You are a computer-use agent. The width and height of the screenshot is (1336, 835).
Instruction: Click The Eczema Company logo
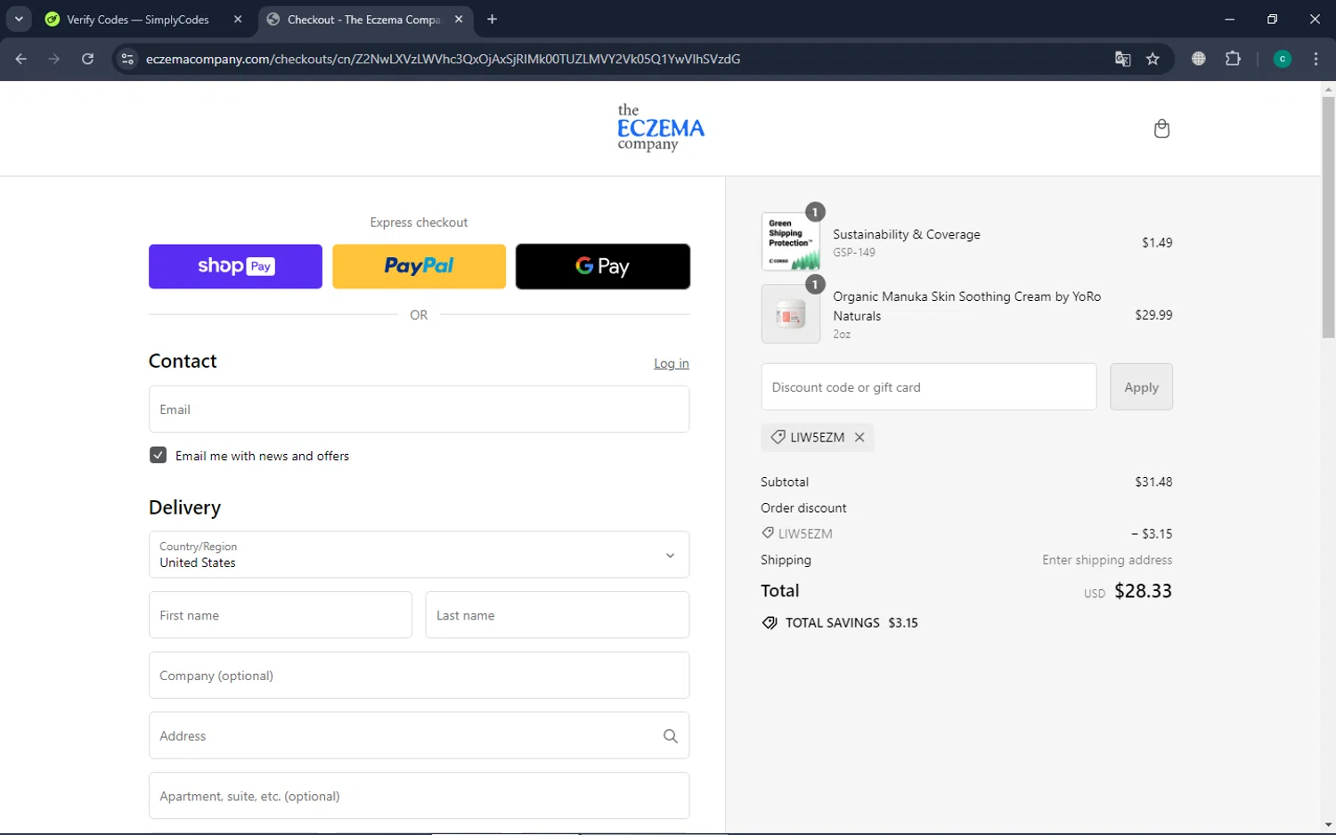(661, 128)
